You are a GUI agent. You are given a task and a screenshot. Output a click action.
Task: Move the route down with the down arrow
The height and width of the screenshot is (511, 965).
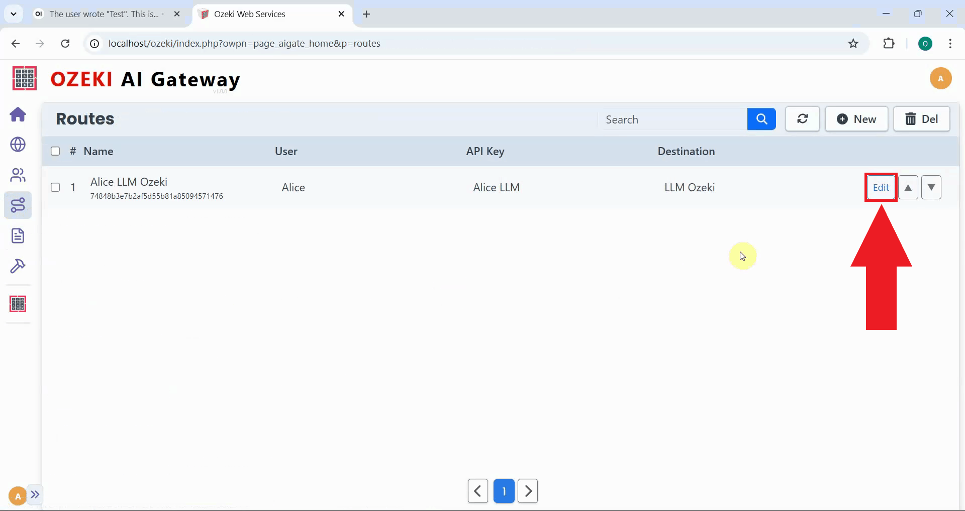click(x=932, y=187)
